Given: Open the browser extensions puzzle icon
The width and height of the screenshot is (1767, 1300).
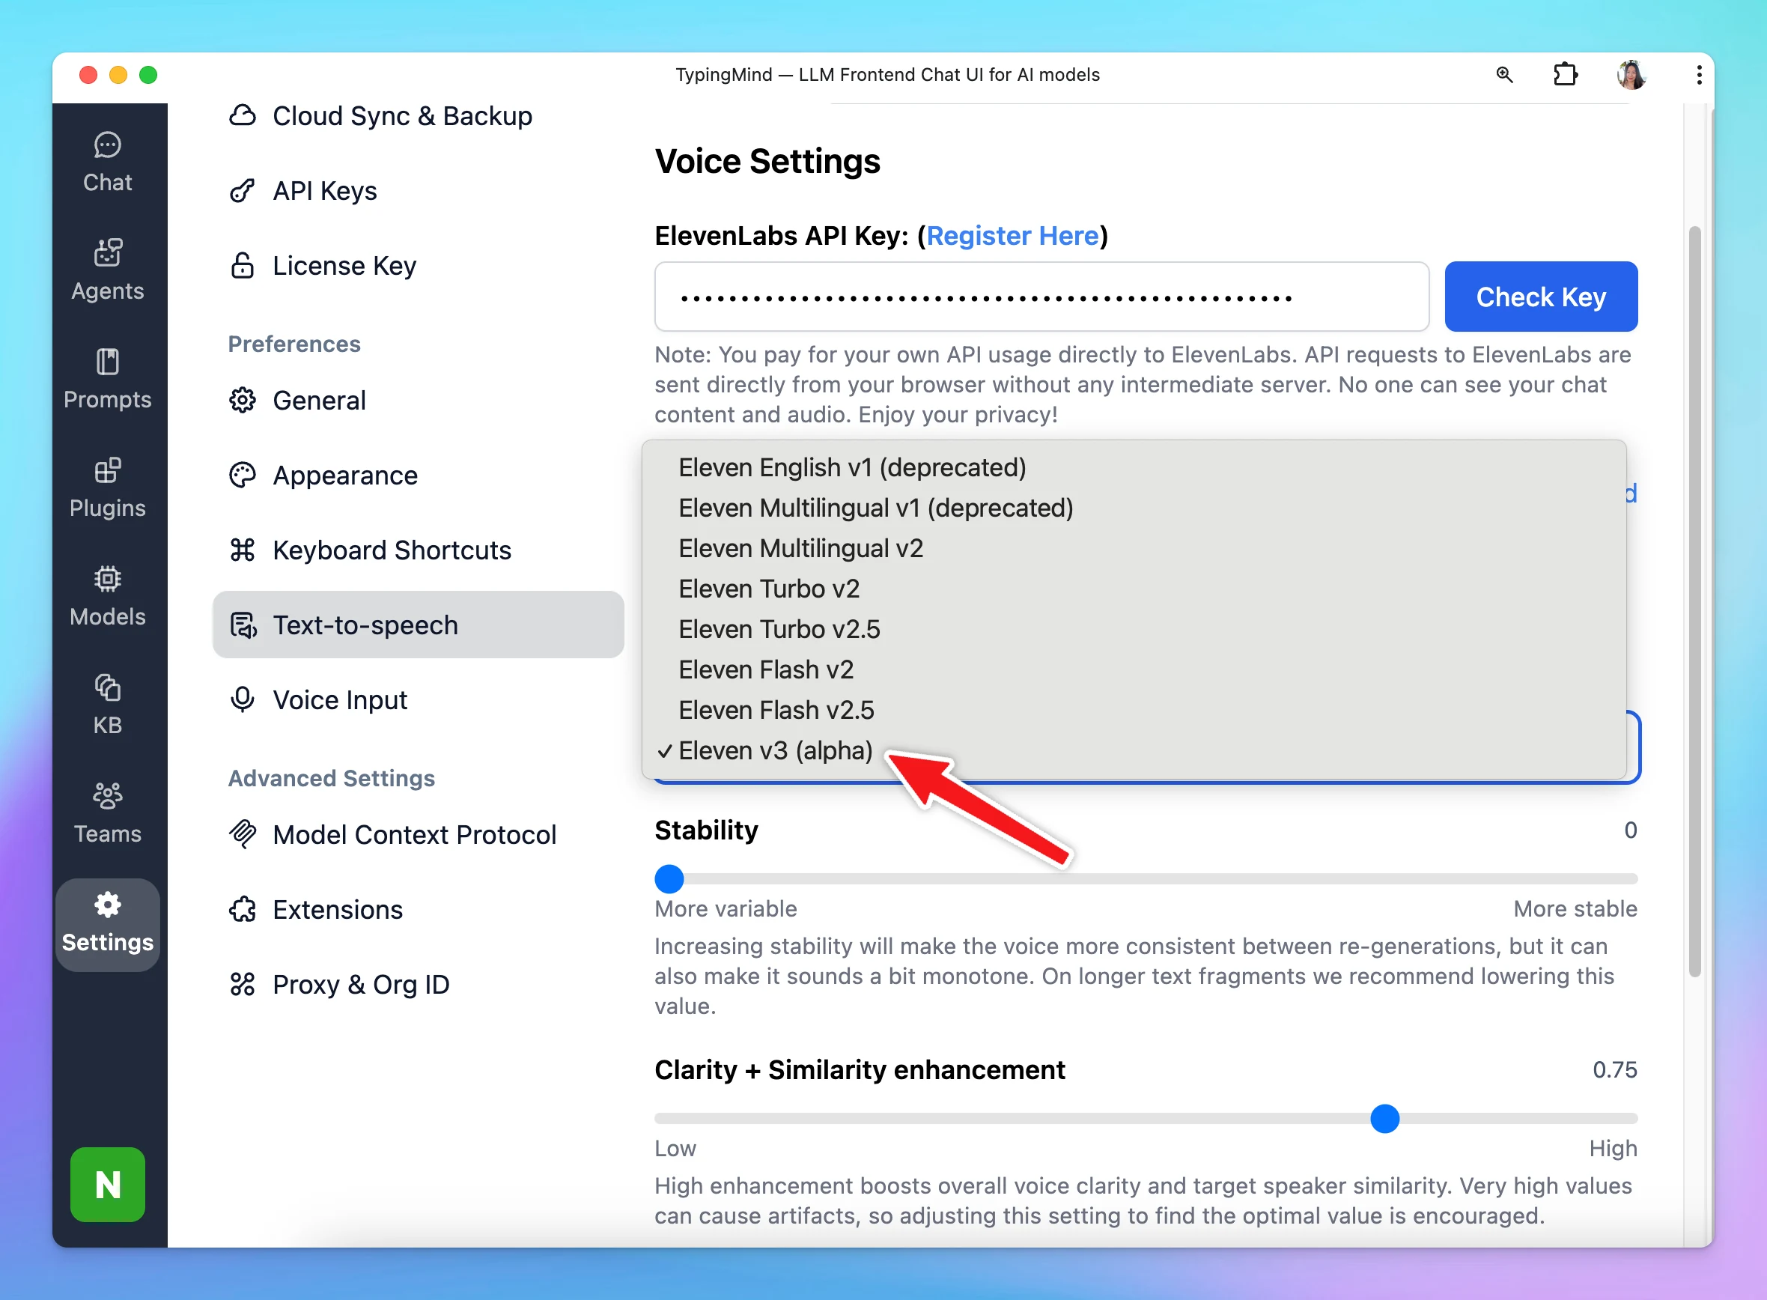Looking at the screenshot, I should (x=1566, y=75).
